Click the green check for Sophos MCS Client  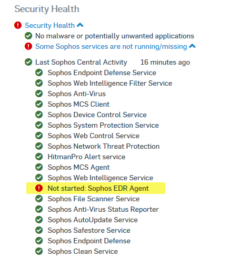coord(39,104)
